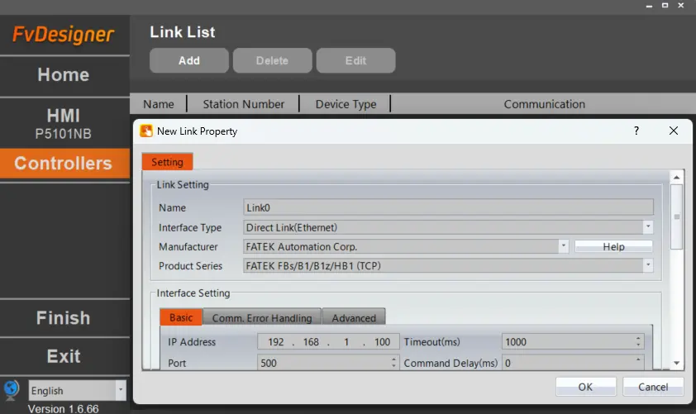This screenshot has height=414, width=696.
Task: Click the Help button beside Manufacturer
Action: [x=613, y=246]
